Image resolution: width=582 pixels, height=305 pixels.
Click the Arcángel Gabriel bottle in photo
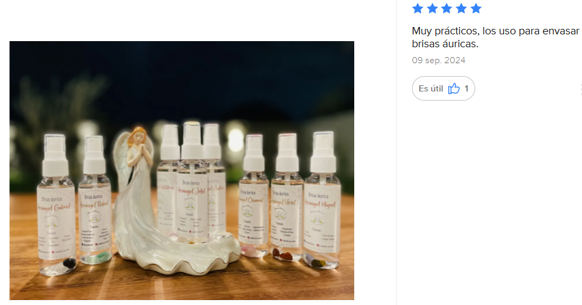point(56,205)
